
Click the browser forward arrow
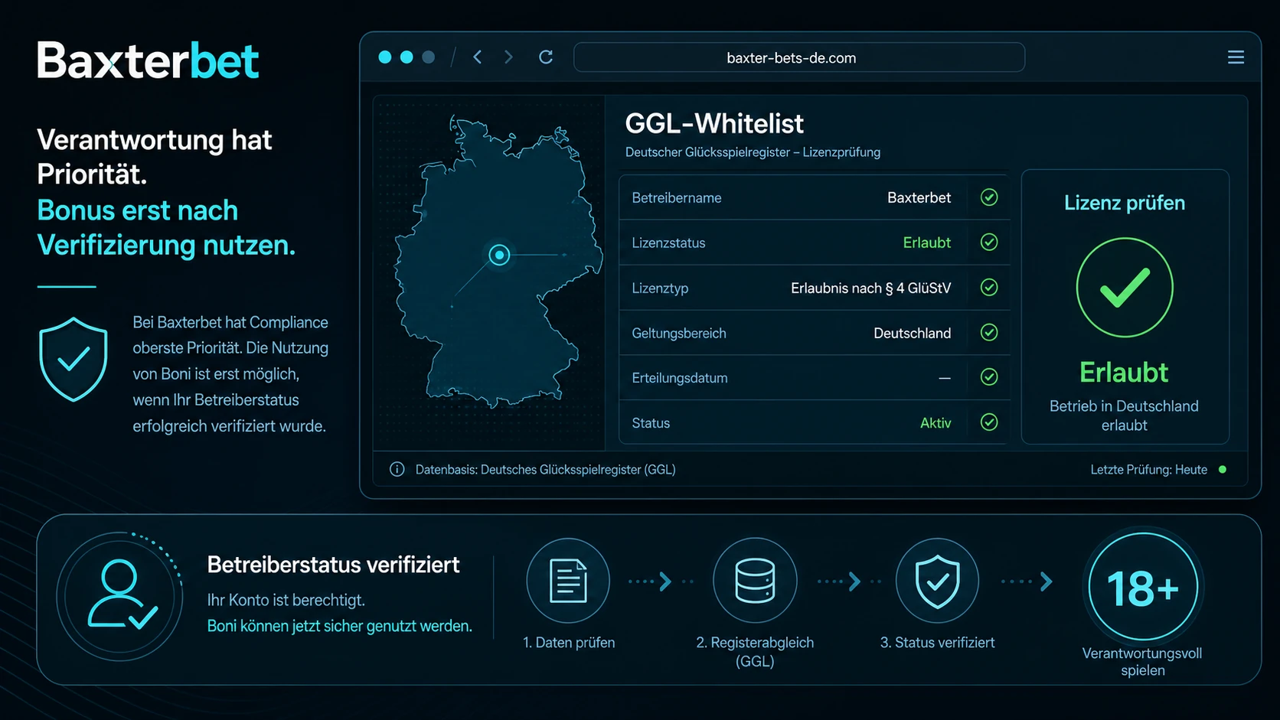508,57
